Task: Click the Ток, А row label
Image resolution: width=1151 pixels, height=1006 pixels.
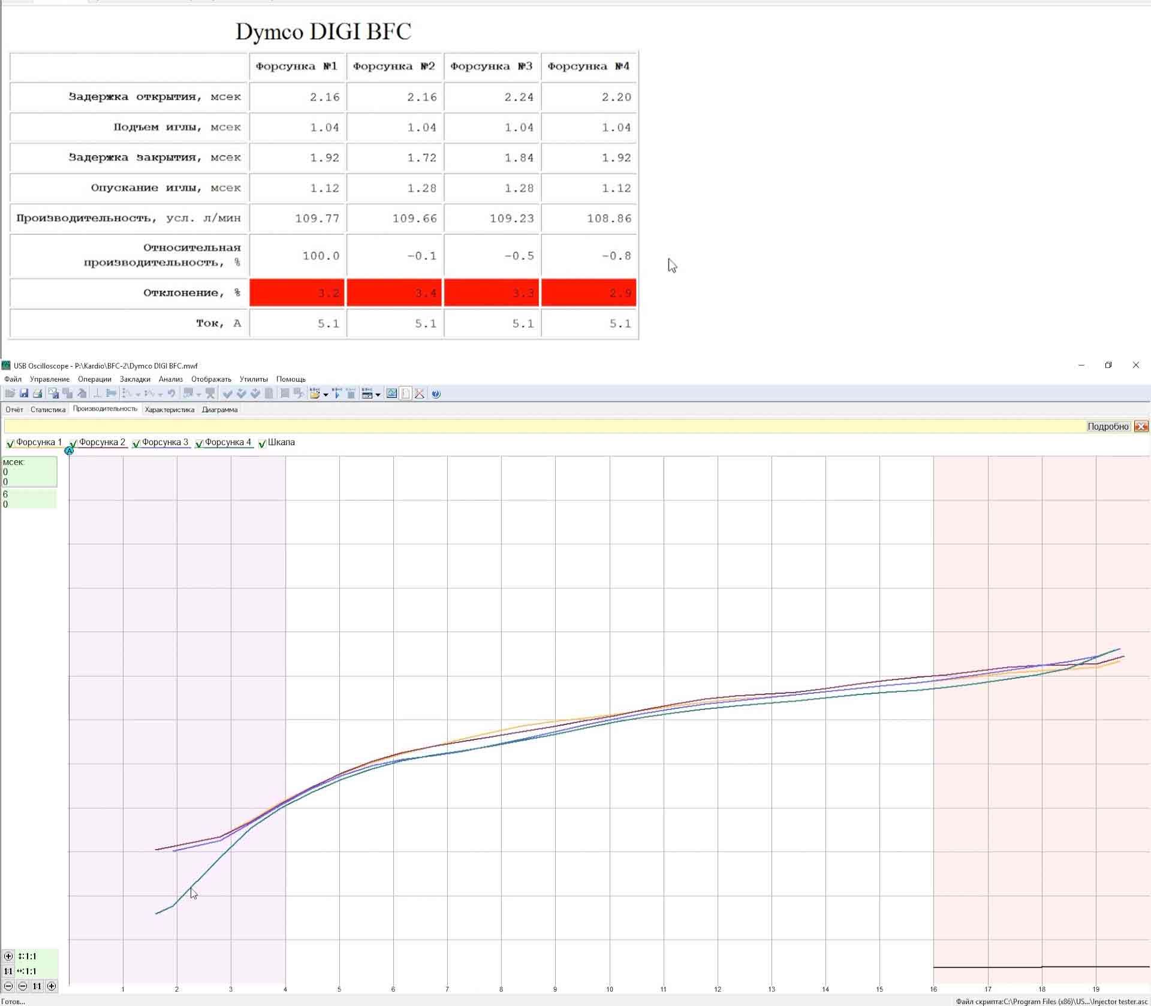Action: pyautogui.click(x=218, y=324)
